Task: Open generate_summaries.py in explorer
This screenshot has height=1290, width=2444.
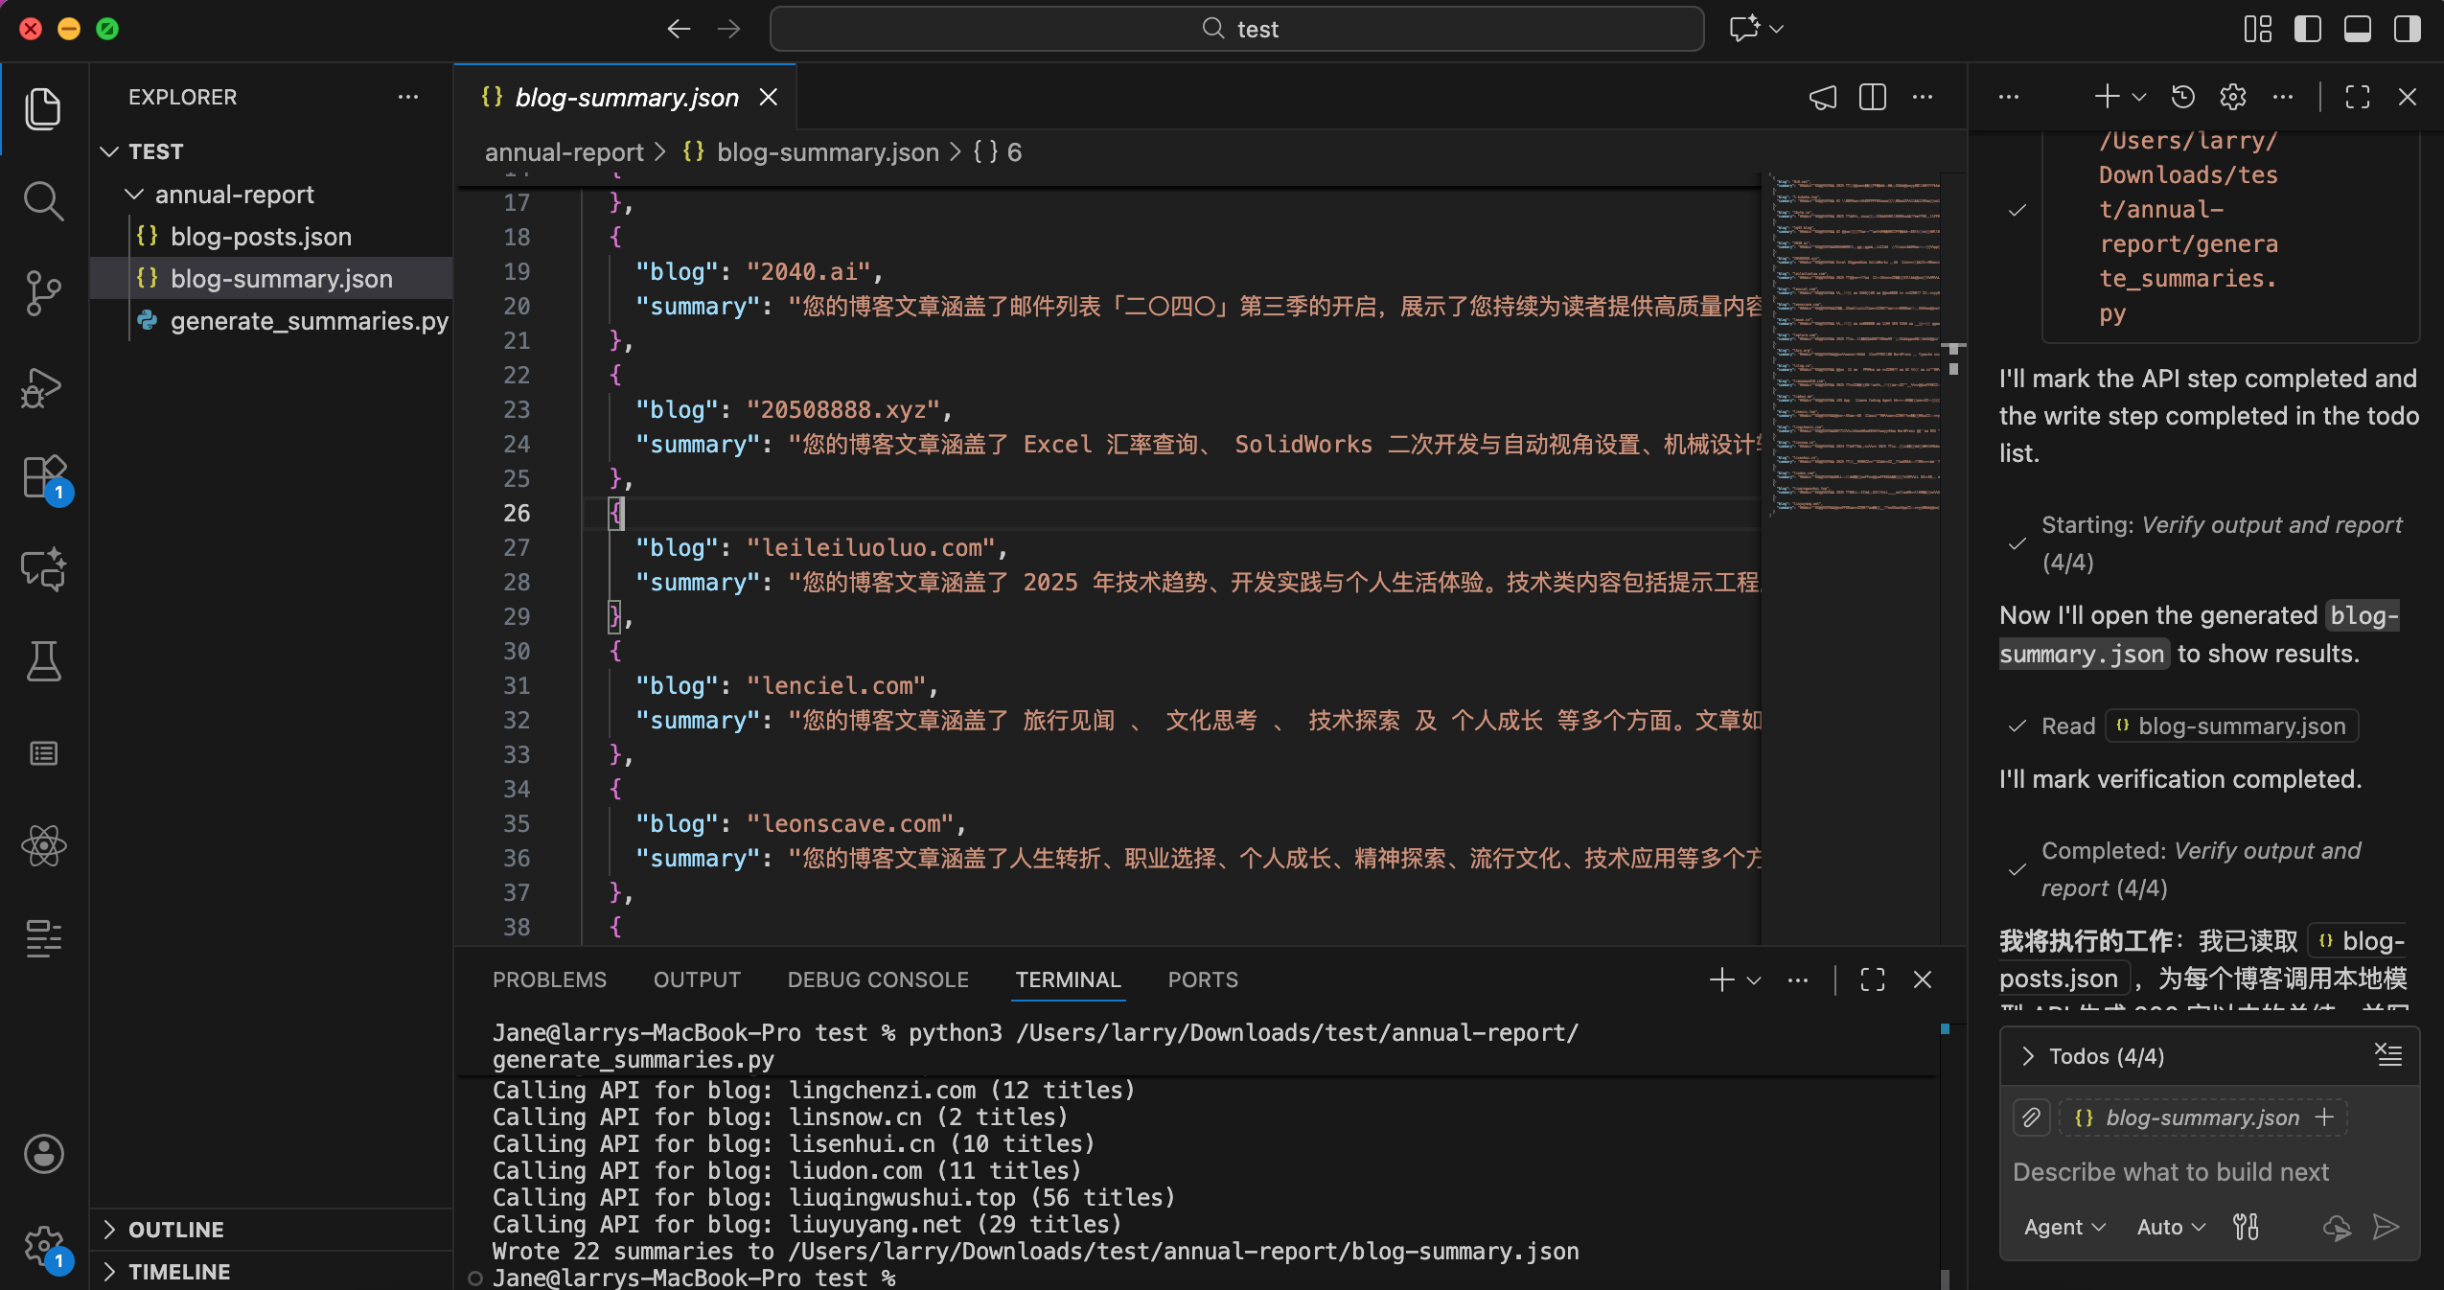Action: tap(309, 321)
